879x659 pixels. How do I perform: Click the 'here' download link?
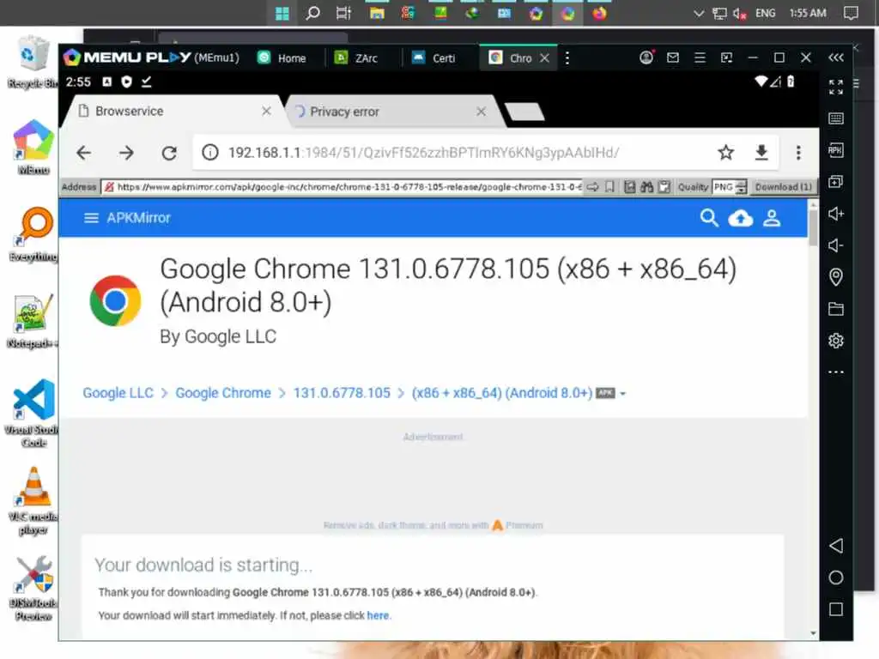pos(378,615)
